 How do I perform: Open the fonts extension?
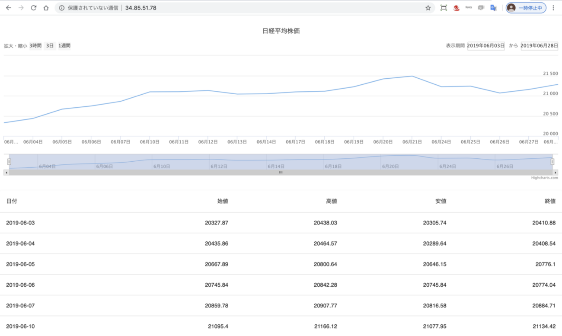coord(469,7)
